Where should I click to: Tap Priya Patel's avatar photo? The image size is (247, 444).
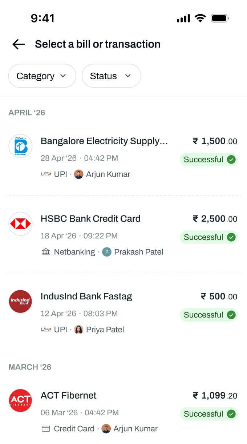click(x=78, y=330)
